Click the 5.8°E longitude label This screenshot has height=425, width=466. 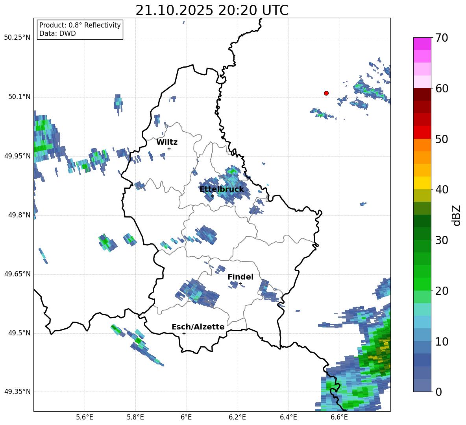click(135, 417)
